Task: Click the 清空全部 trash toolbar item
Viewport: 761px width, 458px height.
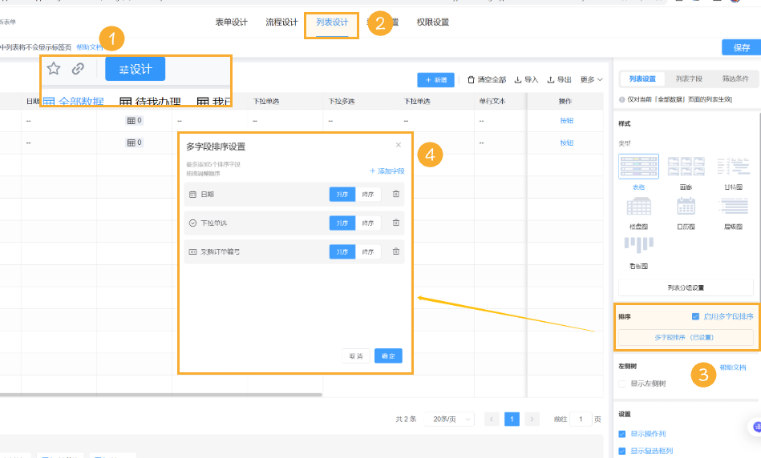Action: (486, 79)
